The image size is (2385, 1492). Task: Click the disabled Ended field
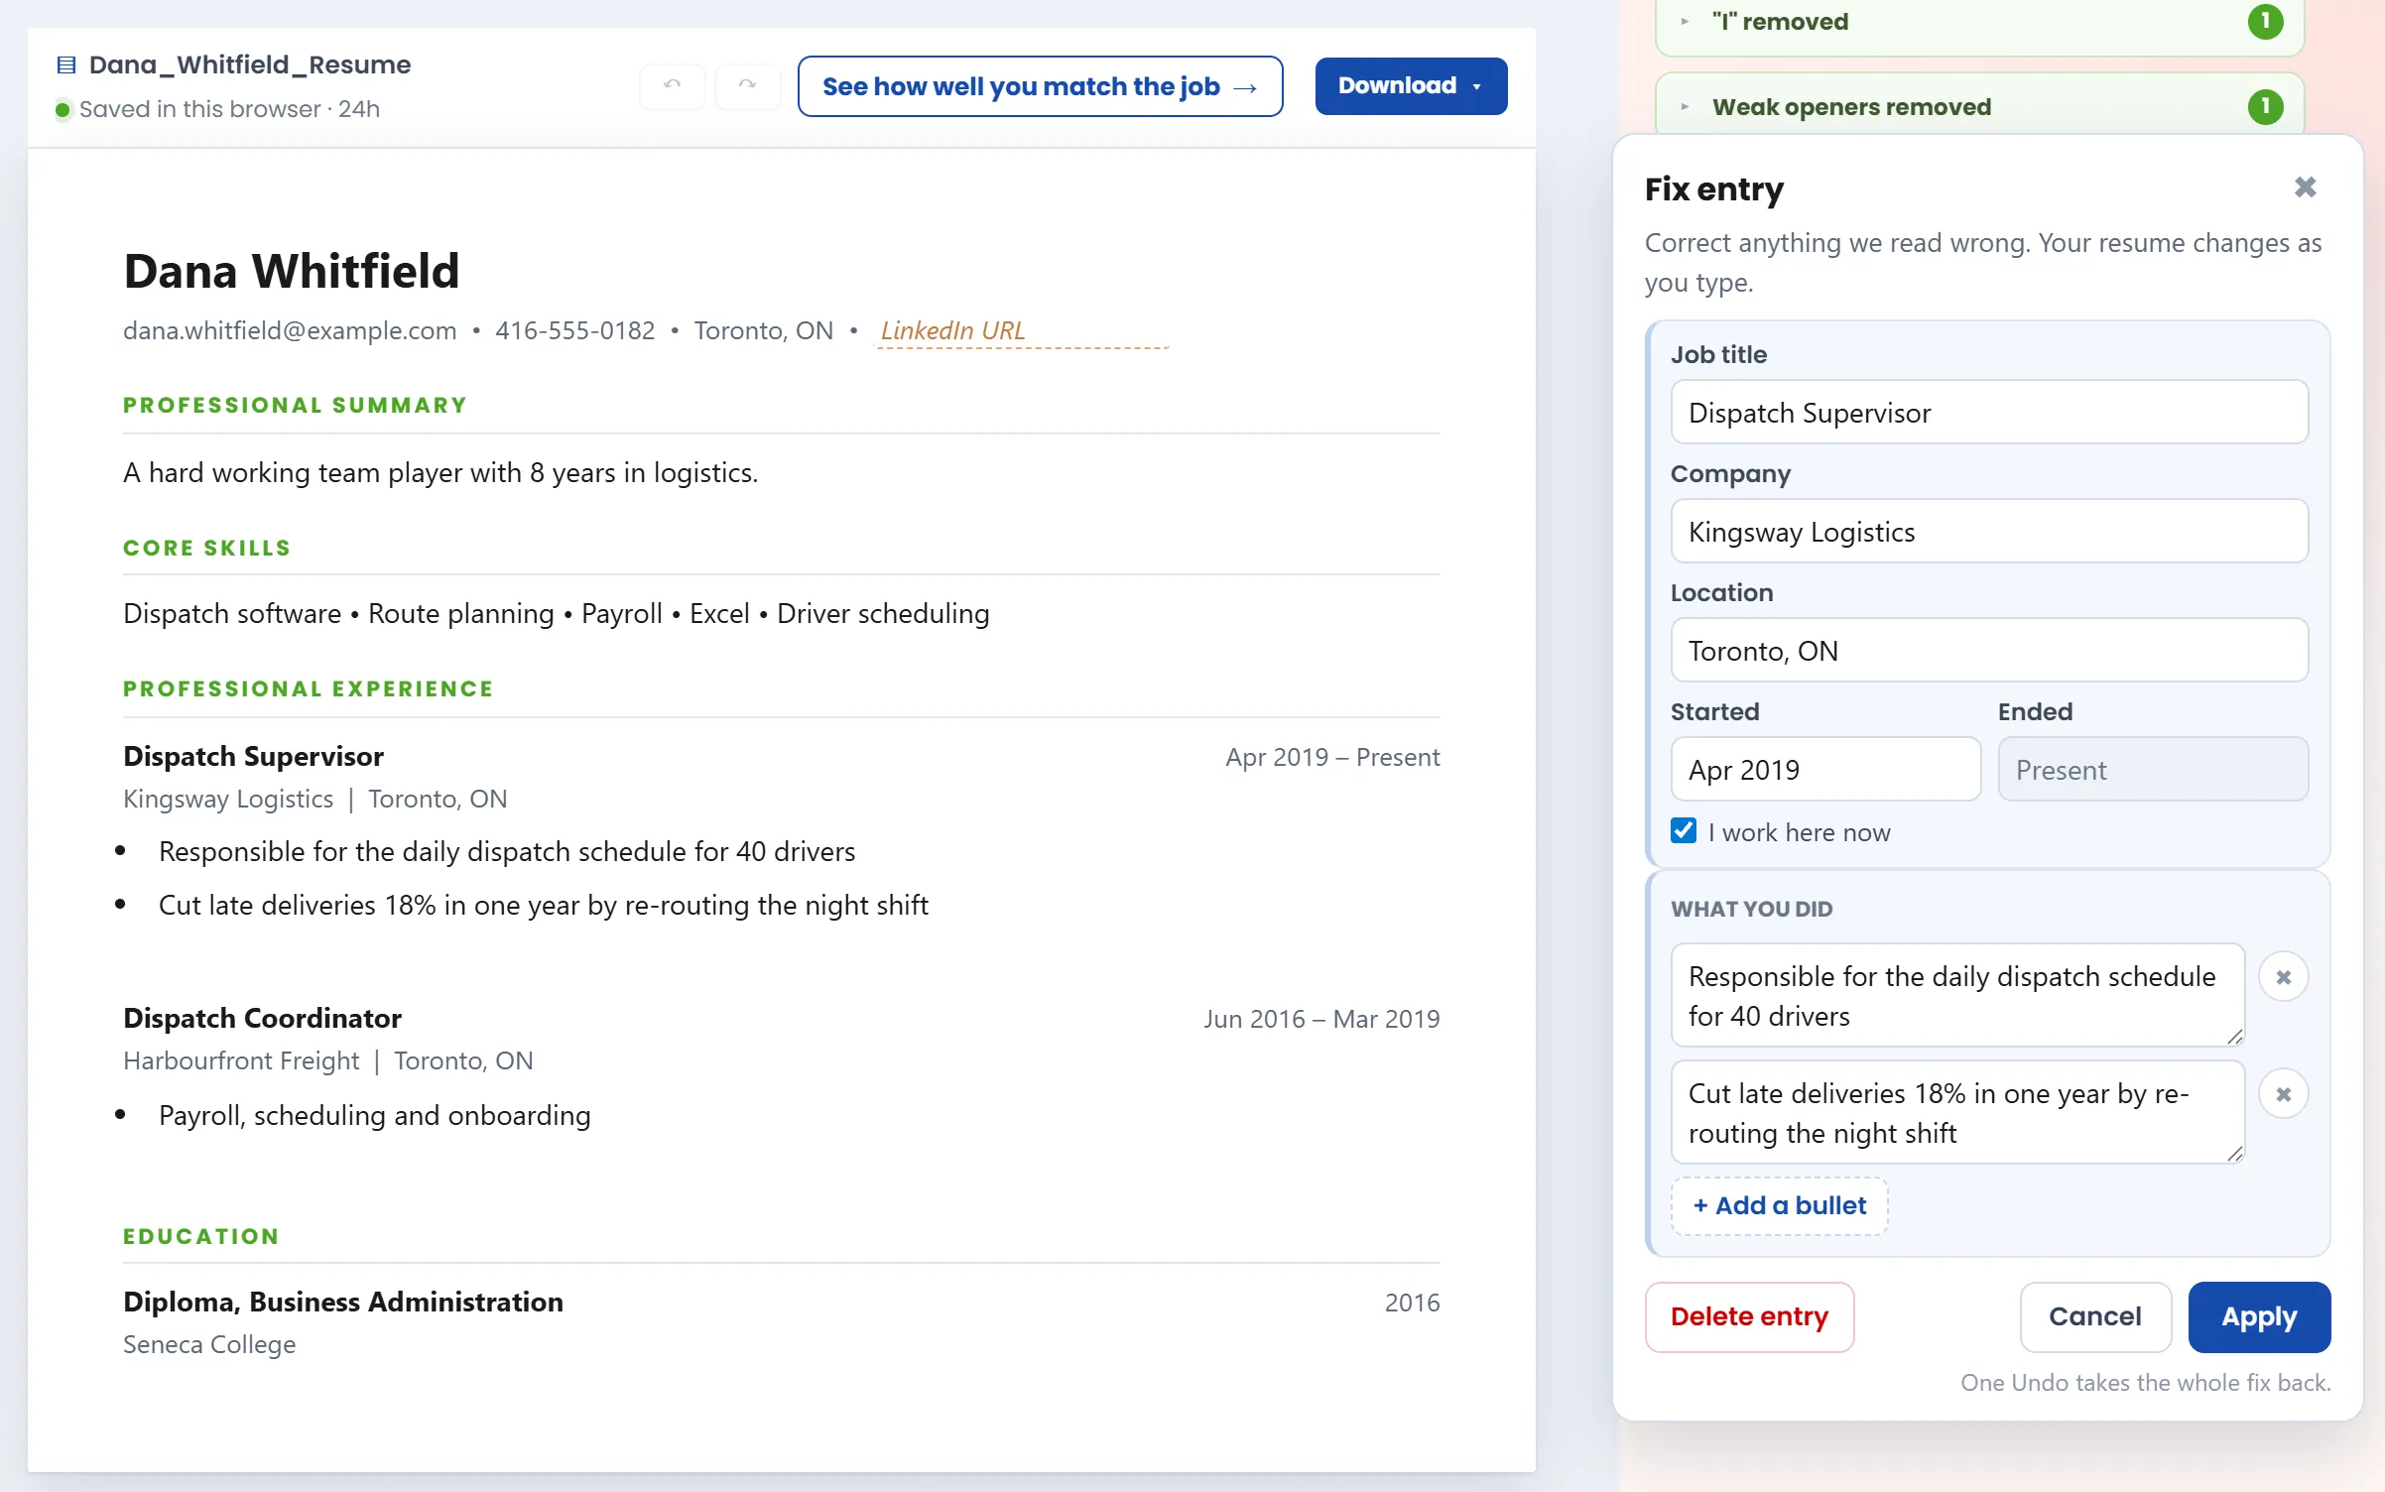pos(2153,770)
